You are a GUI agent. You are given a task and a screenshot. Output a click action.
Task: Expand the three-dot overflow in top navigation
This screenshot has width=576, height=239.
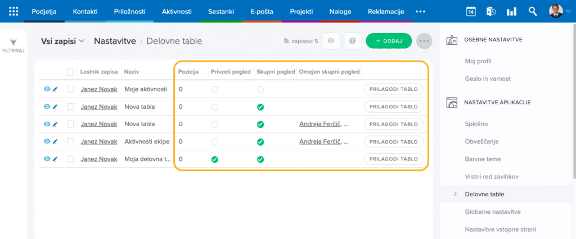click(420, 11)
